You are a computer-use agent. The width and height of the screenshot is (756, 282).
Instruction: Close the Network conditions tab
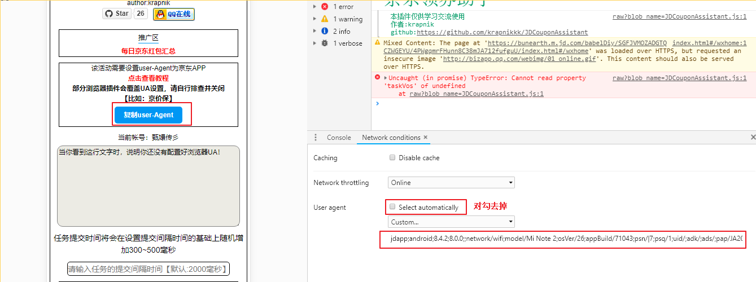(425, 137)
